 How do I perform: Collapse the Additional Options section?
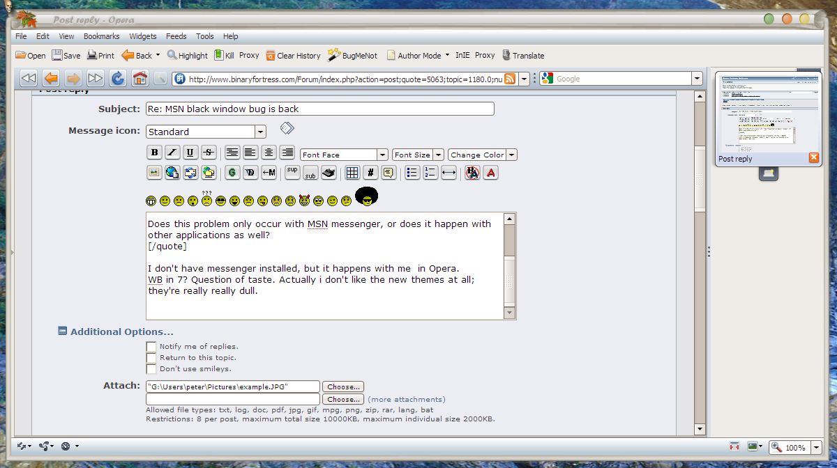(62, 331)
